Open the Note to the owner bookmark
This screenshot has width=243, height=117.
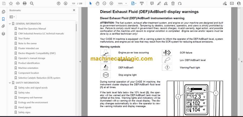point(28,43)
